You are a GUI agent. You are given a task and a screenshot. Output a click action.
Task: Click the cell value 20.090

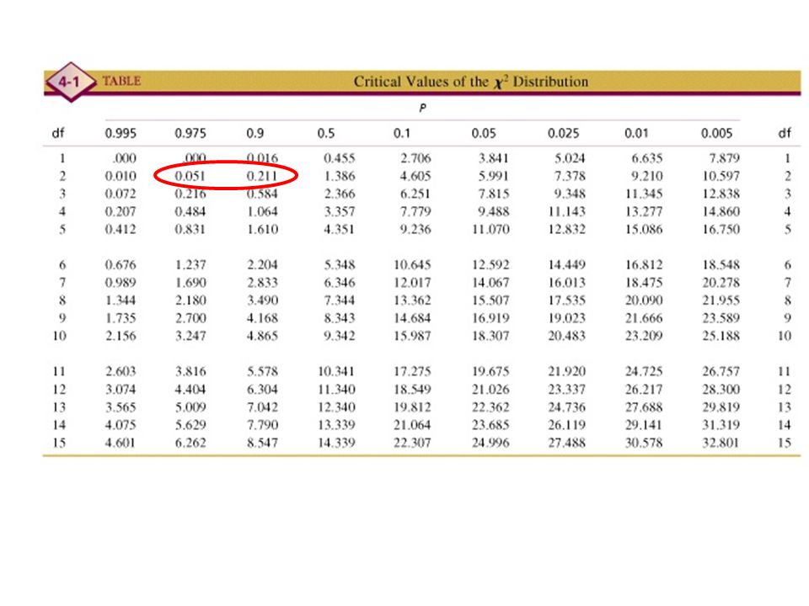(644, 300)
